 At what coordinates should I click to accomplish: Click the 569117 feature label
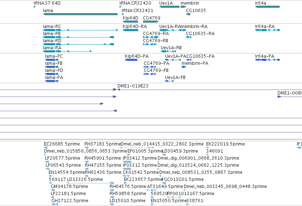point(57,179)
